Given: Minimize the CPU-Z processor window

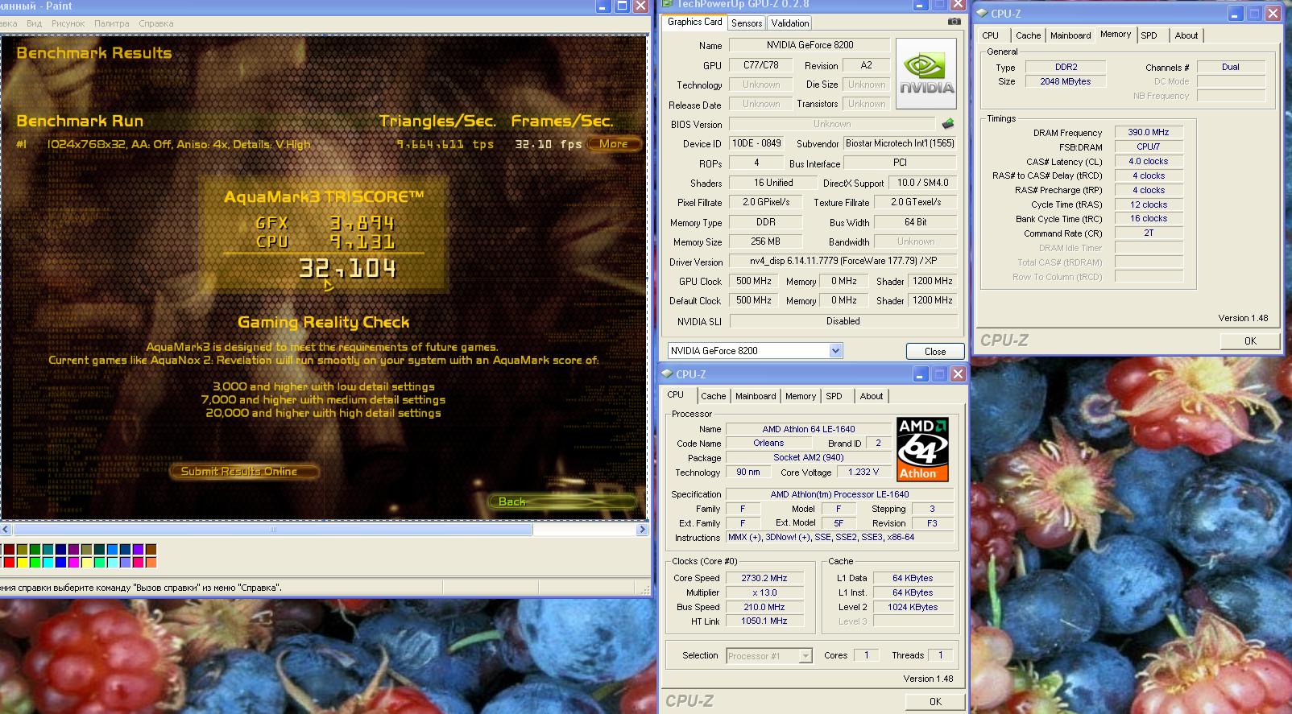Looking at the screenshot, I should (x=921, y=374).
